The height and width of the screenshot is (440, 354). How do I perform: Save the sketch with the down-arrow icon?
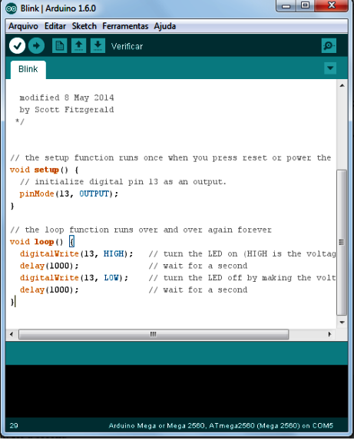(x=98, y=46)
